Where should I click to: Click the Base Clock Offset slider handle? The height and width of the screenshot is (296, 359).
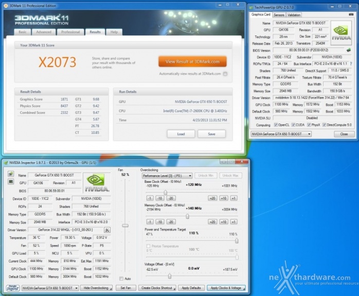(165, 192)
